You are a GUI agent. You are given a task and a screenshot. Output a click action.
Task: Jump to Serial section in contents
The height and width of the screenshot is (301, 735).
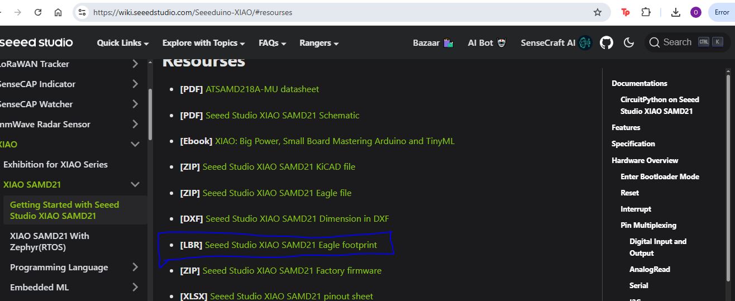pos(639,285)
